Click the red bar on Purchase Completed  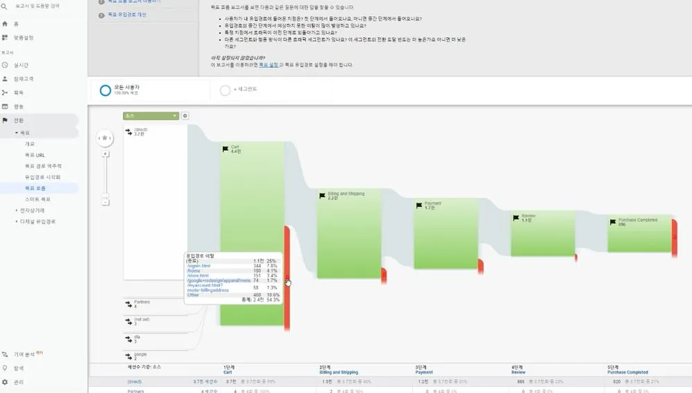click(x=675, y=237)
